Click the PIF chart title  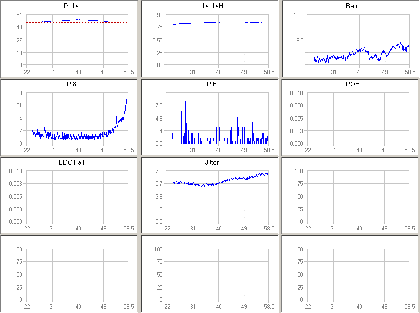(x=218, y=83)
